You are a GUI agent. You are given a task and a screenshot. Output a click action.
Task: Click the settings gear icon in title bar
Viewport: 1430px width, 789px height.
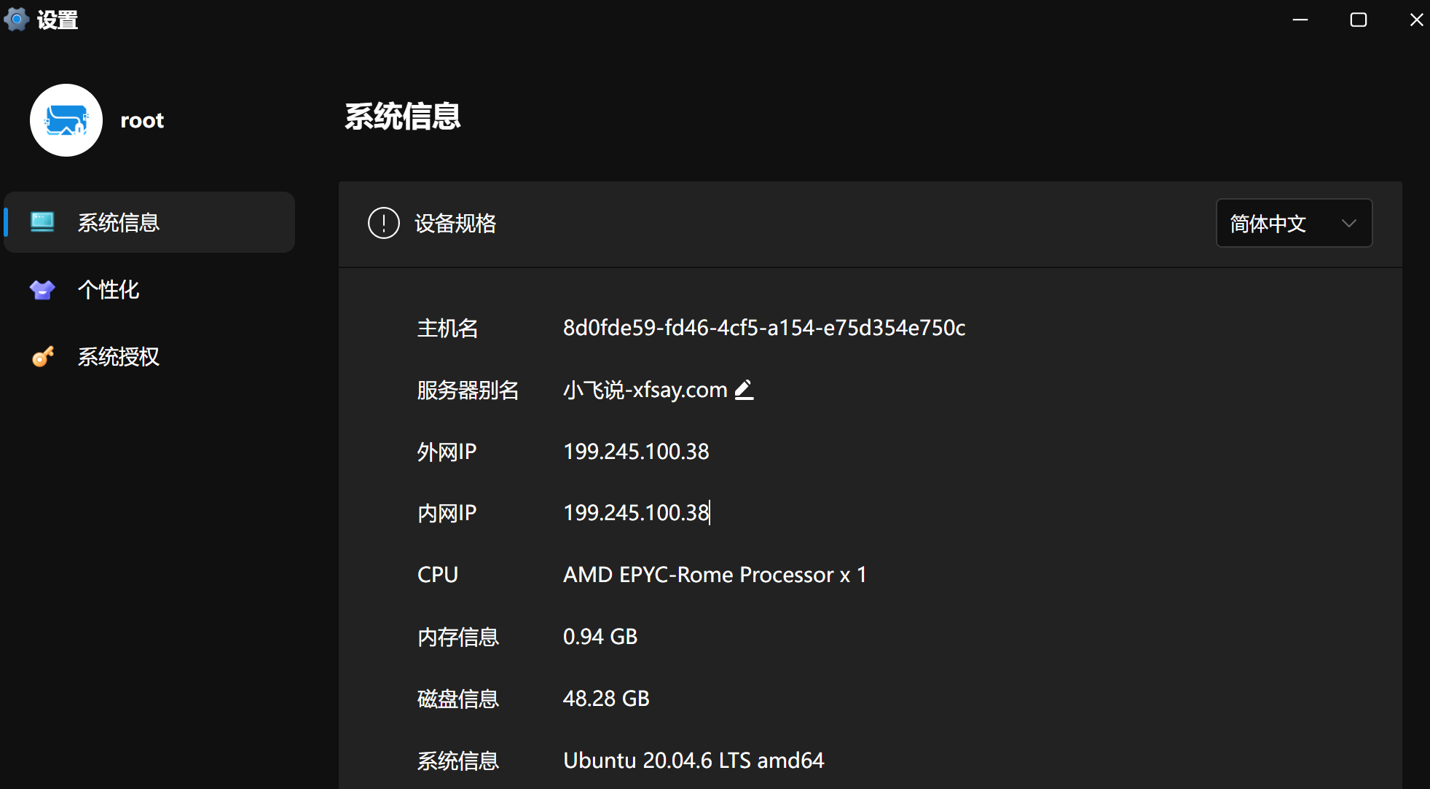click(17, 20)
